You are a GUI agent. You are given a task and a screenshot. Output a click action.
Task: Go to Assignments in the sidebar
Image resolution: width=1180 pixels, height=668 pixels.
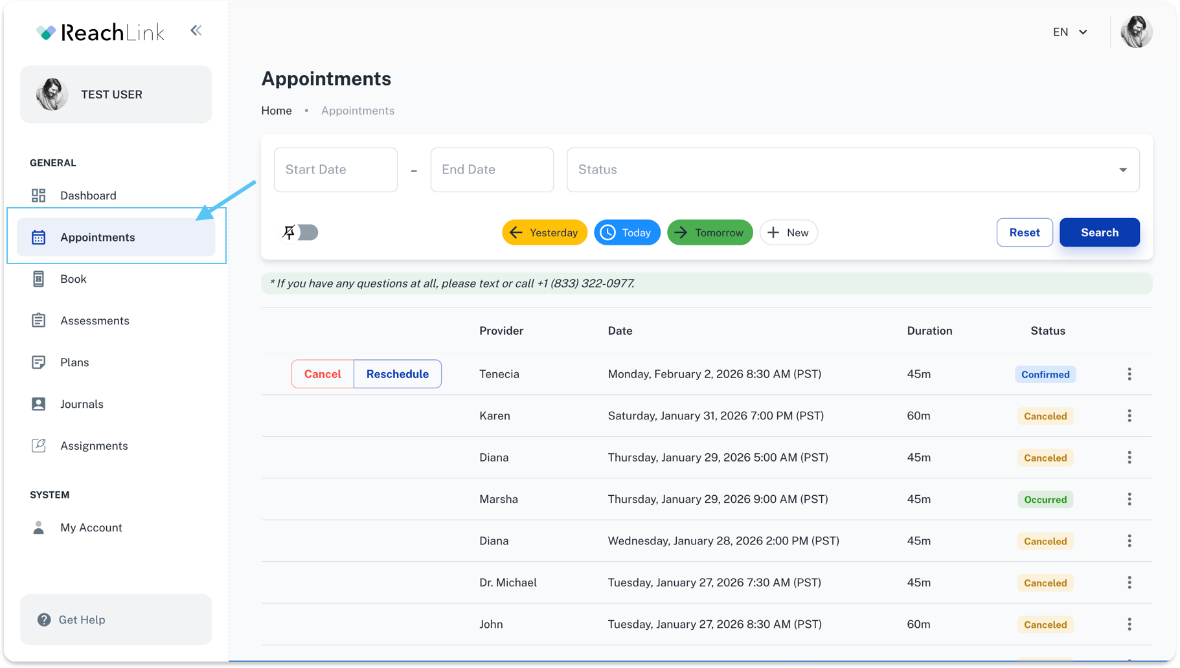[116, 446]
